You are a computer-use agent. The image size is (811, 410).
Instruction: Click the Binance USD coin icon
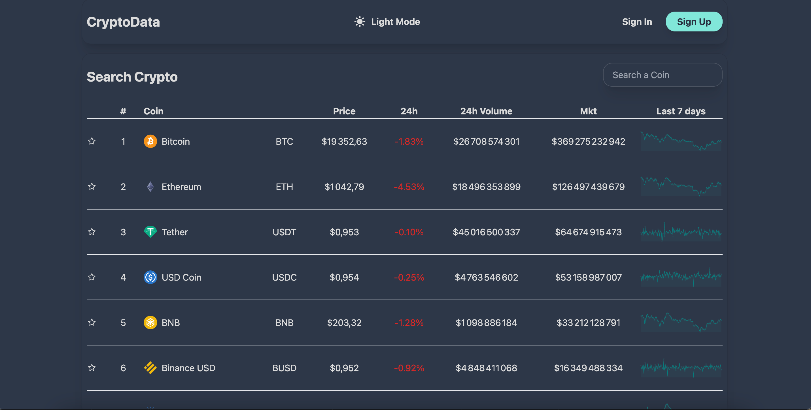pyautogui.click(x=150, y=368)
